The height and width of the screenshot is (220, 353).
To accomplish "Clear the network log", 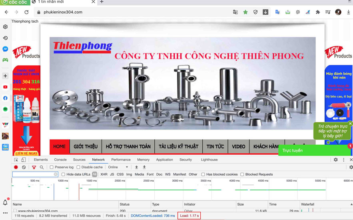I will [24, 167].
